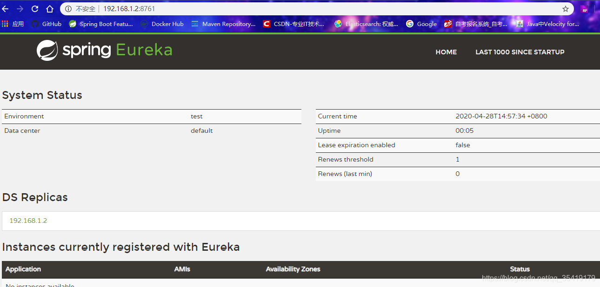600x287 pixels.
Task: Bookmark this page with the star icon
Action: pyautogui.click(x=566, y=9)
